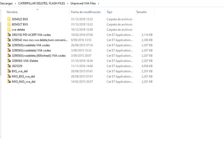Click the size value 2,116 KB

pyautogui.click(x=147, y=35)
